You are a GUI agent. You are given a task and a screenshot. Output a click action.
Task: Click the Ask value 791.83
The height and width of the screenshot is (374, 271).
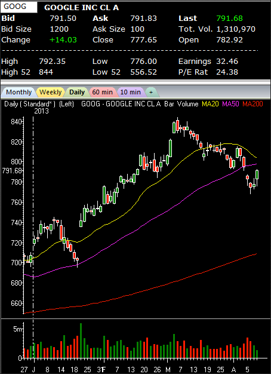pyautogui.click(x=144, y=19)
